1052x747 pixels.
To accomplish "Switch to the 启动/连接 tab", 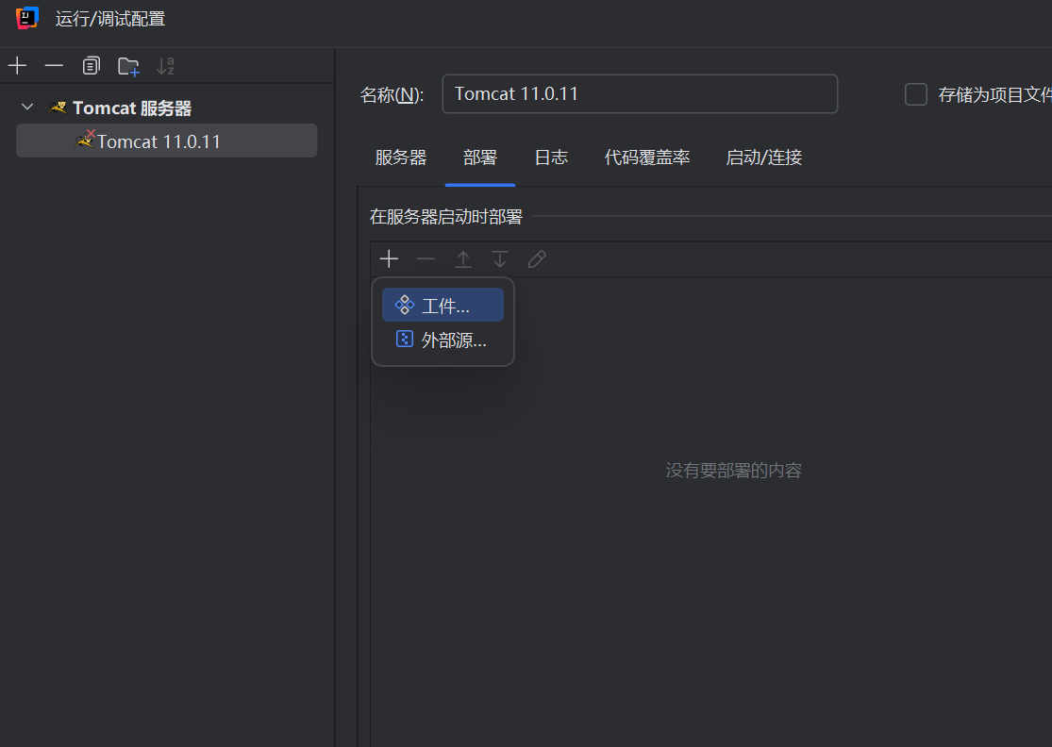I will [x=763, y=158].
